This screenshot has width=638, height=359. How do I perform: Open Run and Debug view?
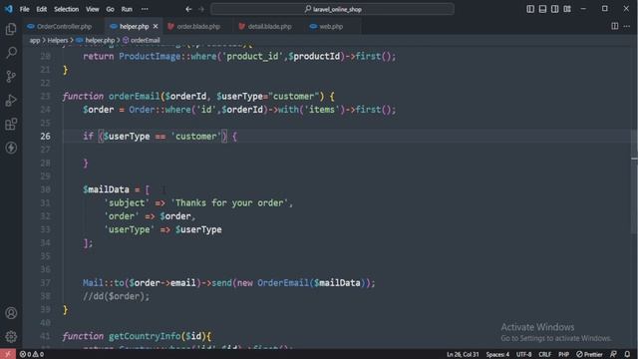pyautogui.click(x=11, y=100)
